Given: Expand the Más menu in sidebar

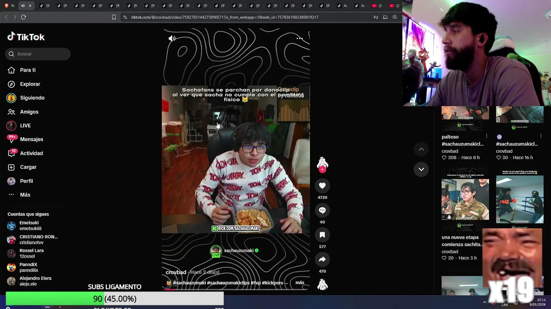Looking at the screenshot, I should click(x=19, y=195).
